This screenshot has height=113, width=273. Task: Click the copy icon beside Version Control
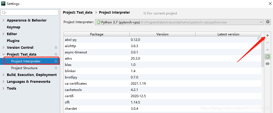[56, 48]
